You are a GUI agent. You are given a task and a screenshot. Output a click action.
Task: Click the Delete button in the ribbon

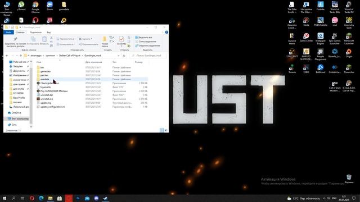tap(85, 39)
